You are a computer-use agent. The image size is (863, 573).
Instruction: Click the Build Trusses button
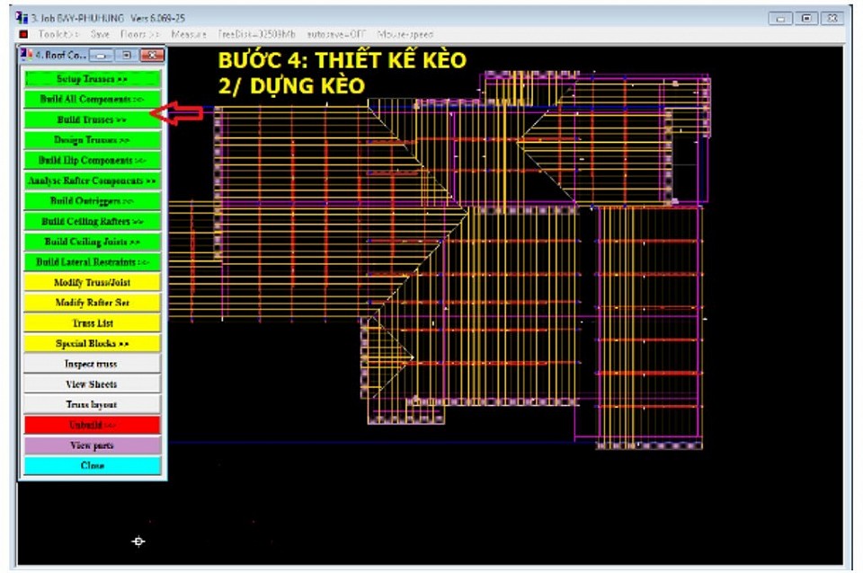(91, 119)
